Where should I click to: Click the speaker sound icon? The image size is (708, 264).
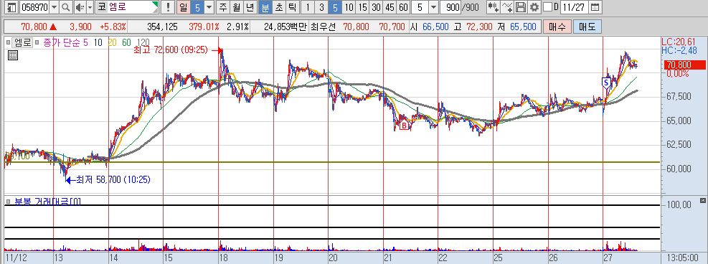(80, 7)
